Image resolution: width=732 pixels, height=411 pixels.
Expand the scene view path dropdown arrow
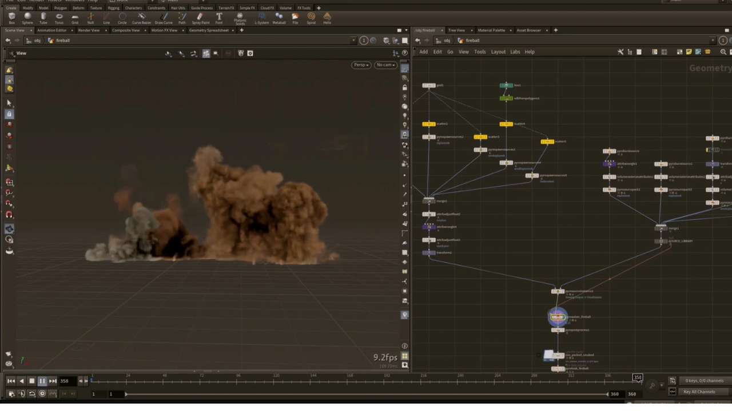(x=354, y=41)
